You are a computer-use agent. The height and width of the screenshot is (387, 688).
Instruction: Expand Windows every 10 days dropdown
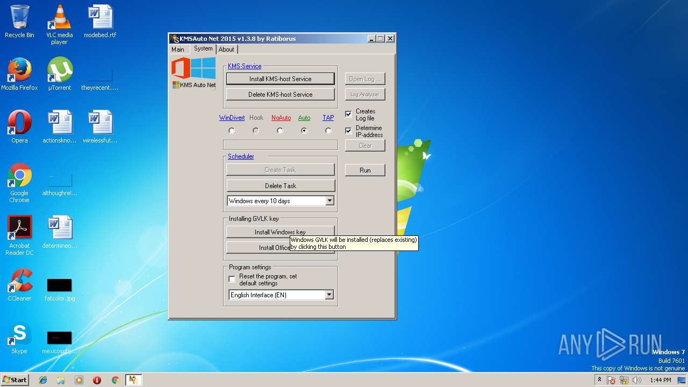click(x=329, y=201)
